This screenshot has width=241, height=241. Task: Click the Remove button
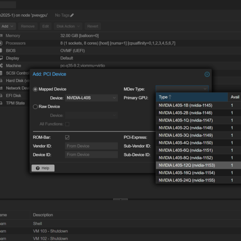point(28,26)
